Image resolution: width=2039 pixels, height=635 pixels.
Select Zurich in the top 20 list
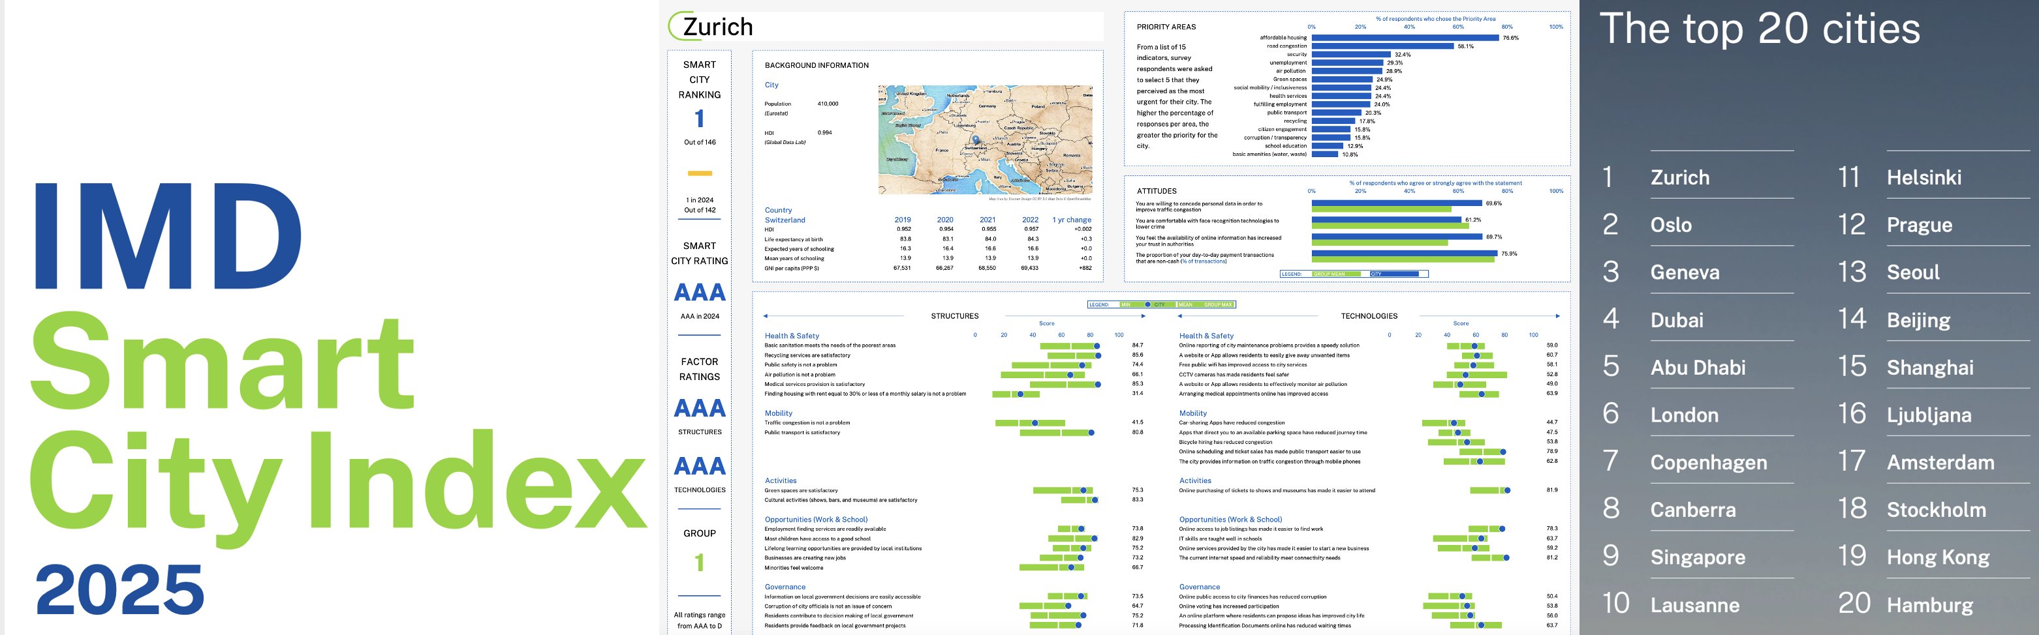coord(1679,178)
